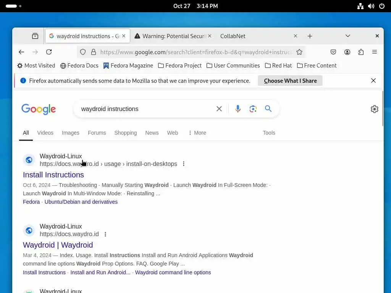Open the Fedora sitelink
The width and height of the screenshot is (391, 293).
pos(31,202)
